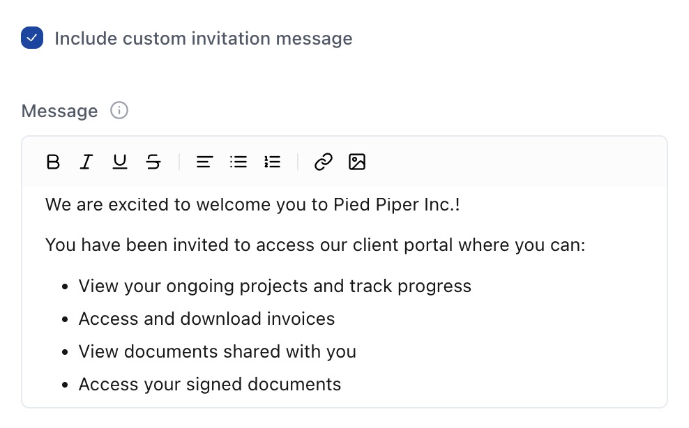Click the 'Access and download invoices' bullet
This screenshot has width=689, height=428.
pyautogui.click(x=206, y=319)
